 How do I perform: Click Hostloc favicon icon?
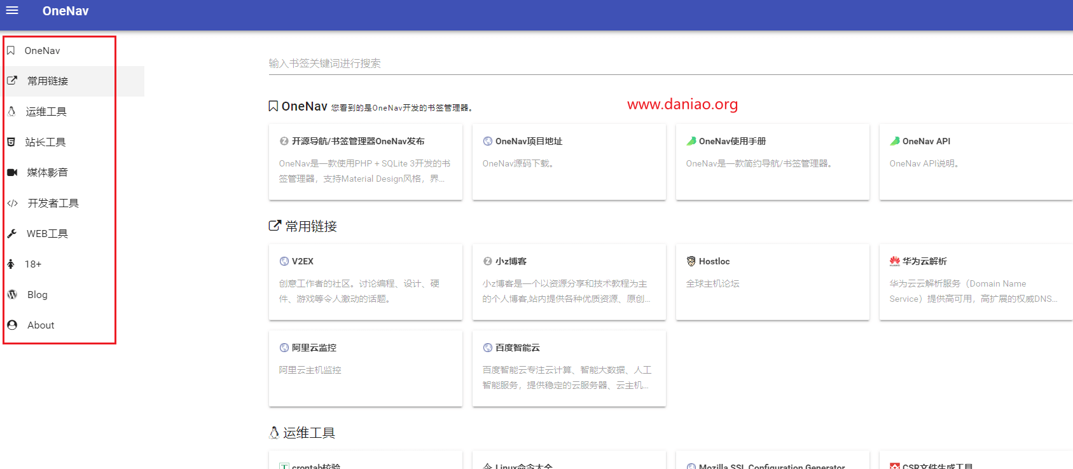[691, 261]
